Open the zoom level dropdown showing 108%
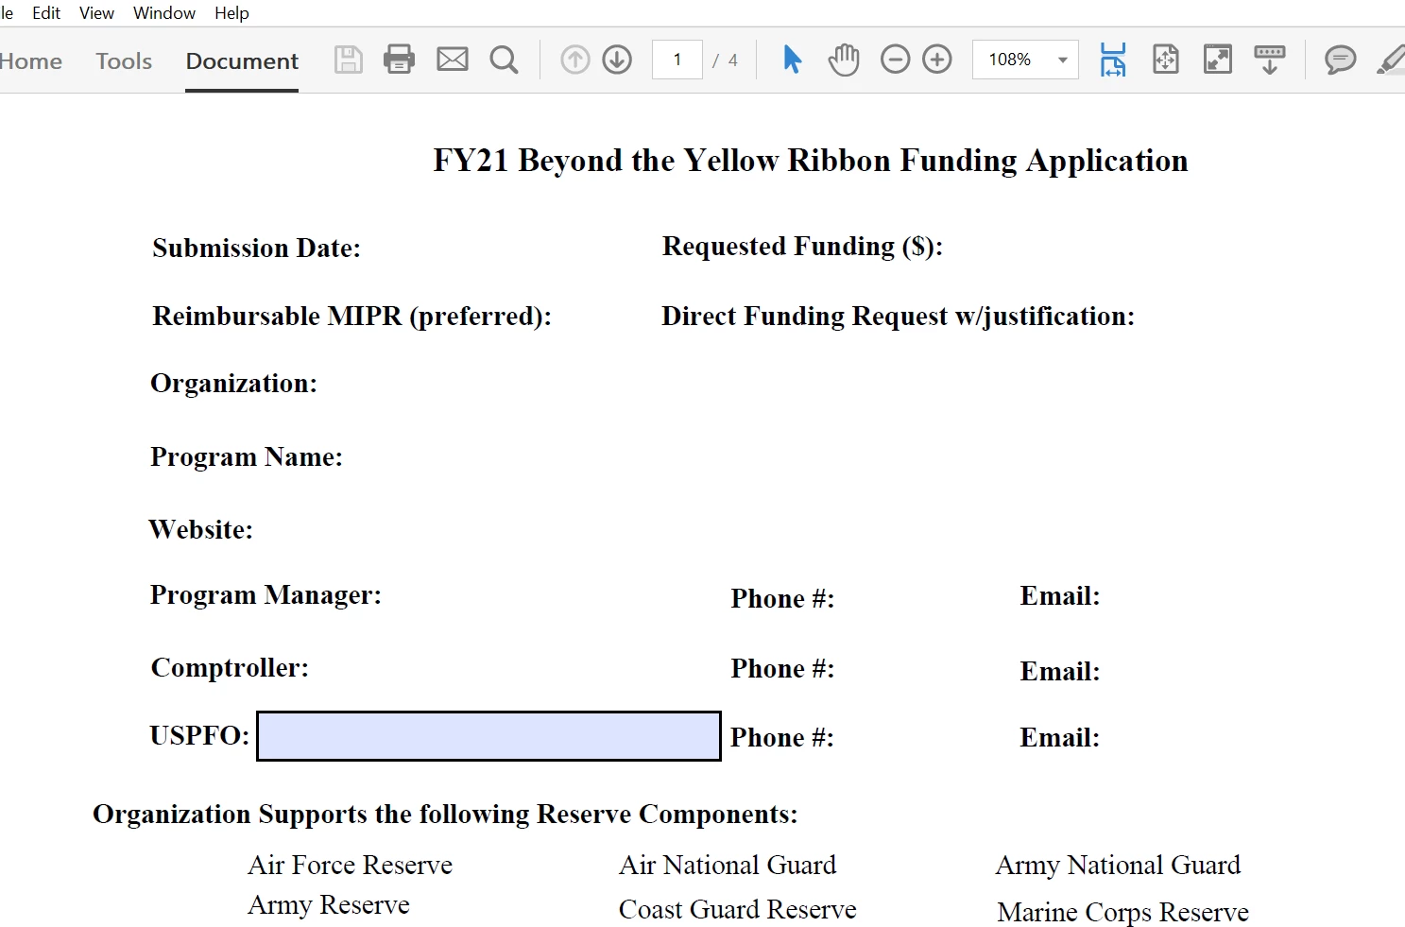 pyautogui.click(x=1025, y=60)
